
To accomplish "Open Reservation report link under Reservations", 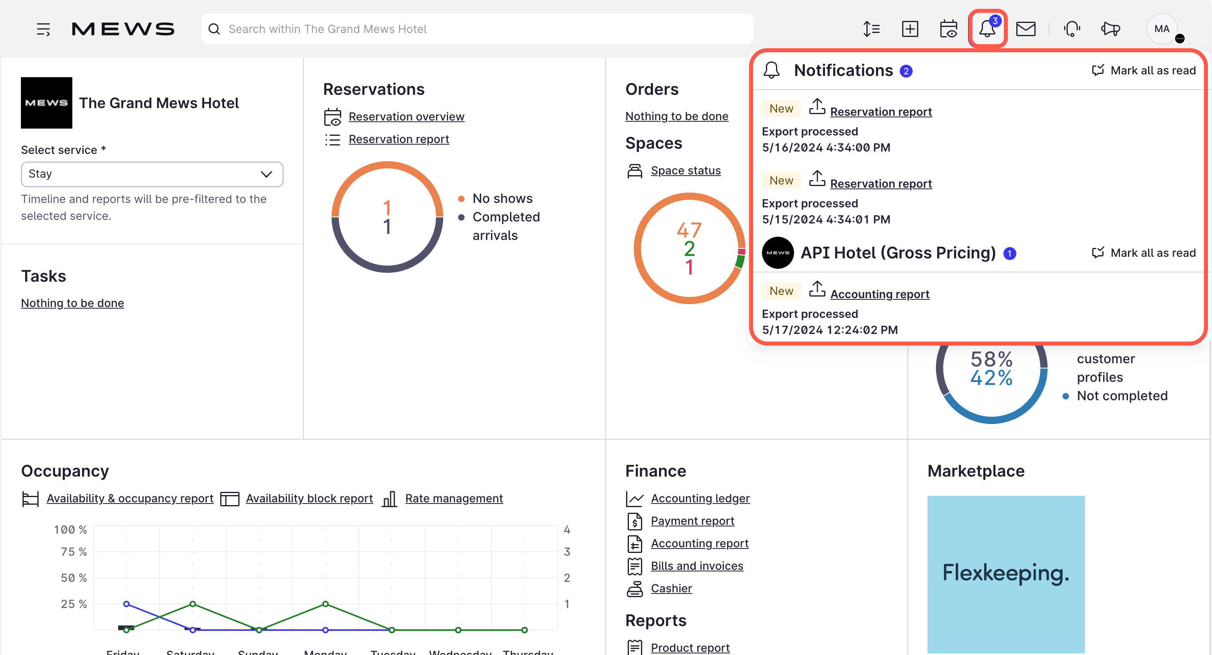I will point(399,139).
